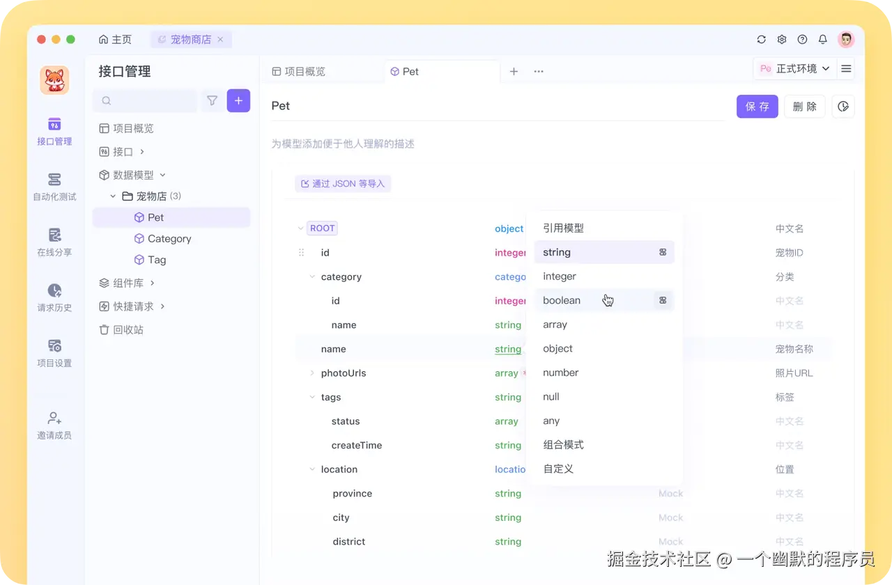Click the search input in the data model panel
The width and height of the screenshot is (892, 585).
coord(144,100)
